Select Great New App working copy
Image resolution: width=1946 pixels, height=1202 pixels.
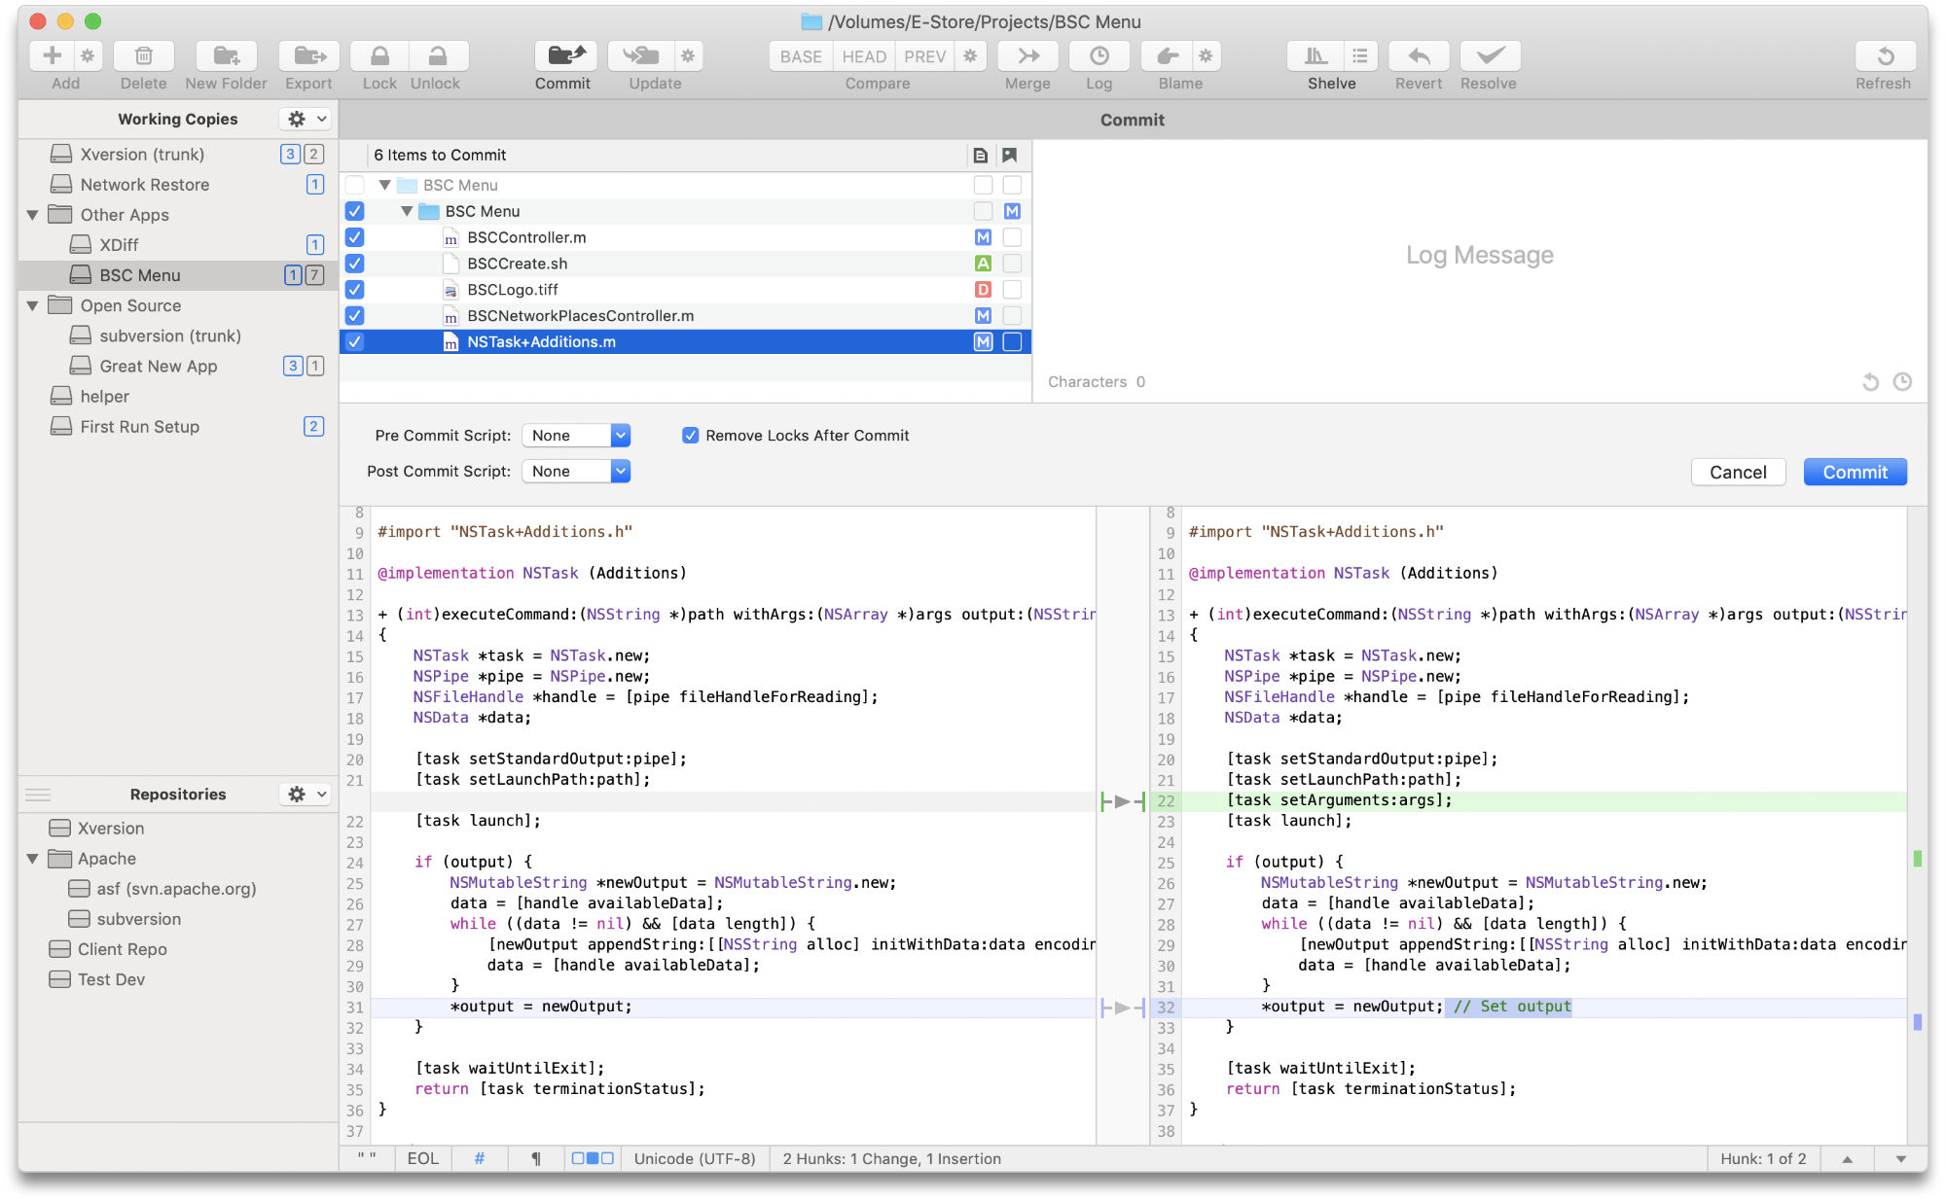[178, 367]
